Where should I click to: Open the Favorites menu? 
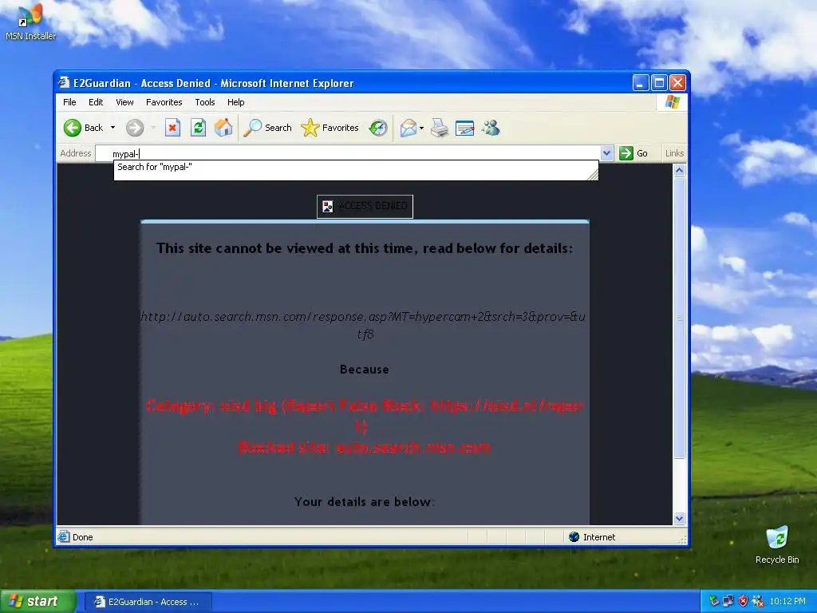[x=164, y=102]
